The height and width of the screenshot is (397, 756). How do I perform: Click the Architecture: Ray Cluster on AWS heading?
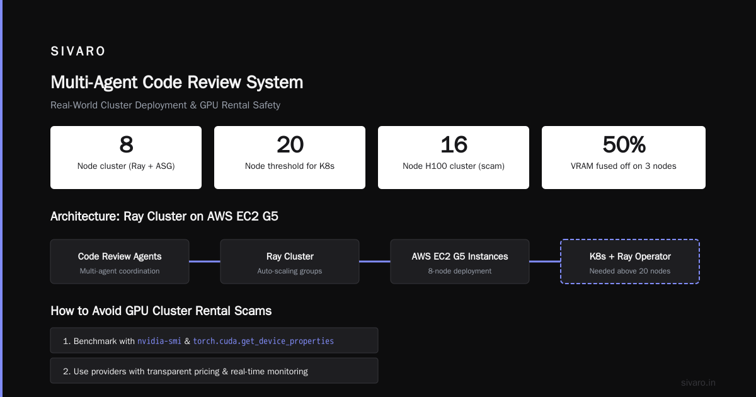(x=164, y=217)
